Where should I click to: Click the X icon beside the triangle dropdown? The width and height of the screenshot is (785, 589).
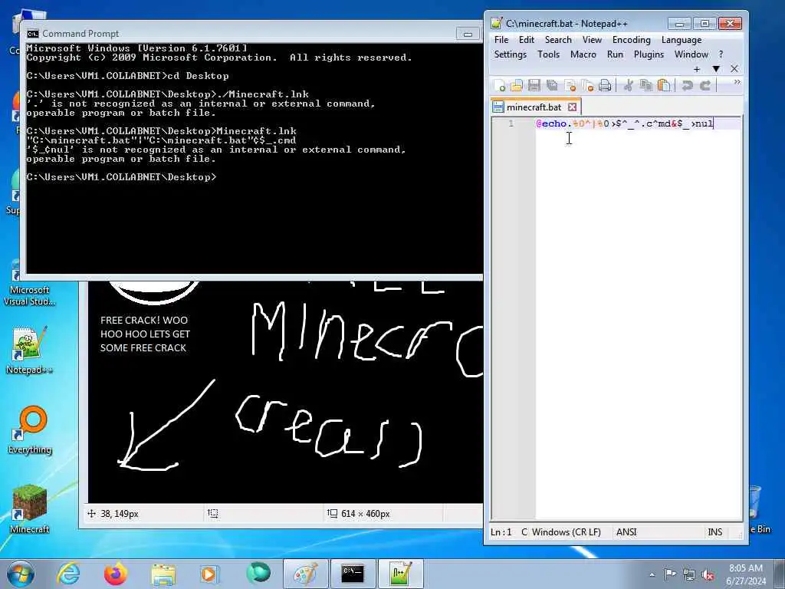pos(734,69)
